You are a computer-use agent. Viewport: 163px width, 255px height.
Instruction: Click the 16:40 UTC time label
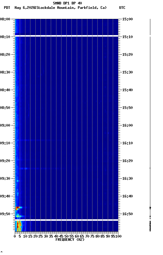(x=128, y=196)
